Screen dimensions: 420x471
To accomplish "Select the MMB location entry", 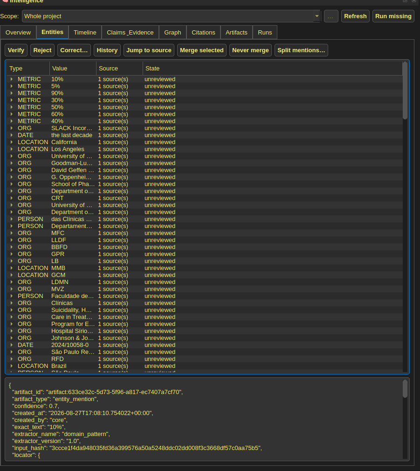I will [58, 268].
